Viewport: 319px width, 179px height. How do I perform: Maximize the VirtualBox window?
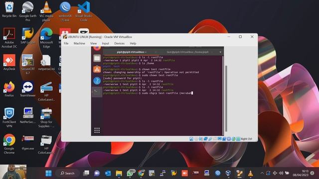pos(240,37)
